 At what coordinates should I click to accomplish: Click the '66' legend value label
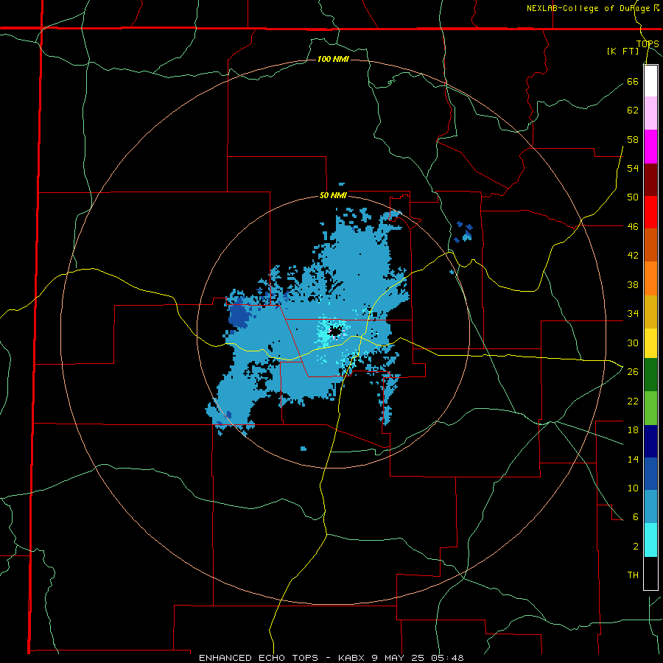(633, 81)
